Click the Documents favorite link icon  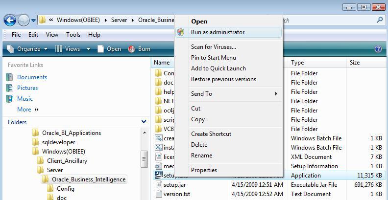coord(9,77)
